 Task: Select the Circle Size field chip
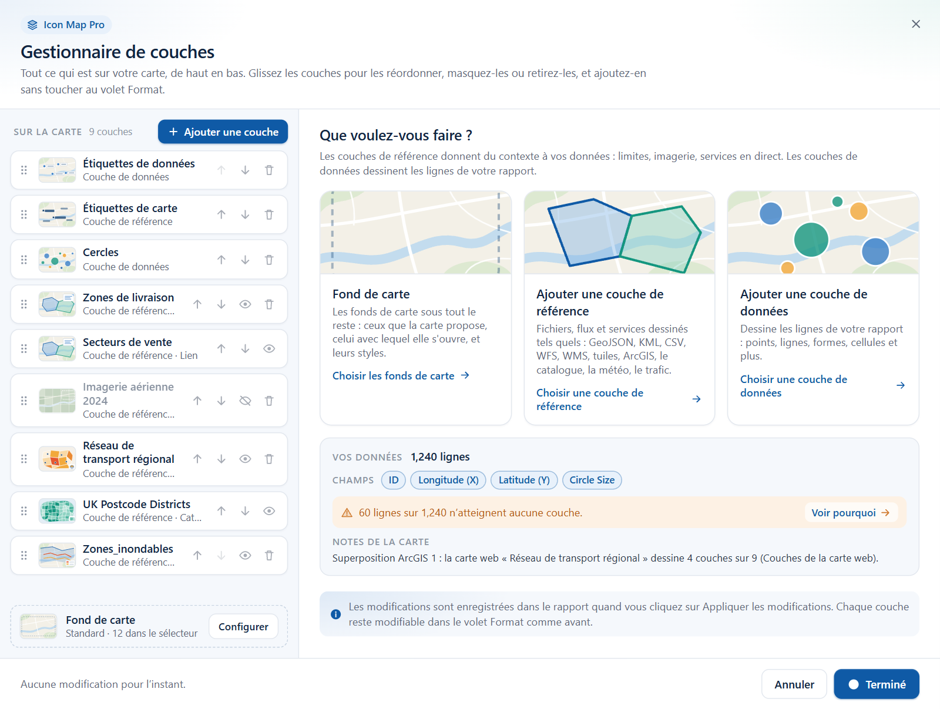592,480
